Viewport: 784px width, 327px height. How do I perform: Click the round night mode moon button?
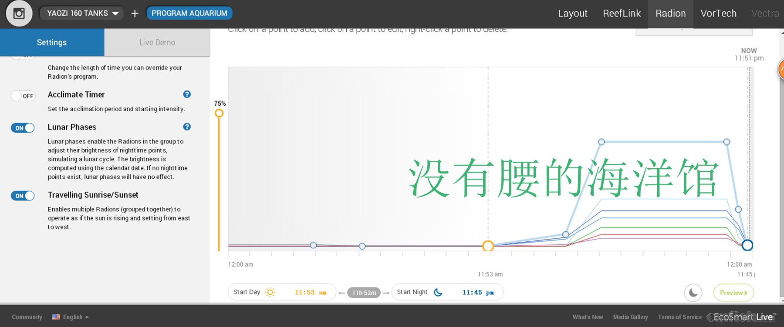point(693,293)
